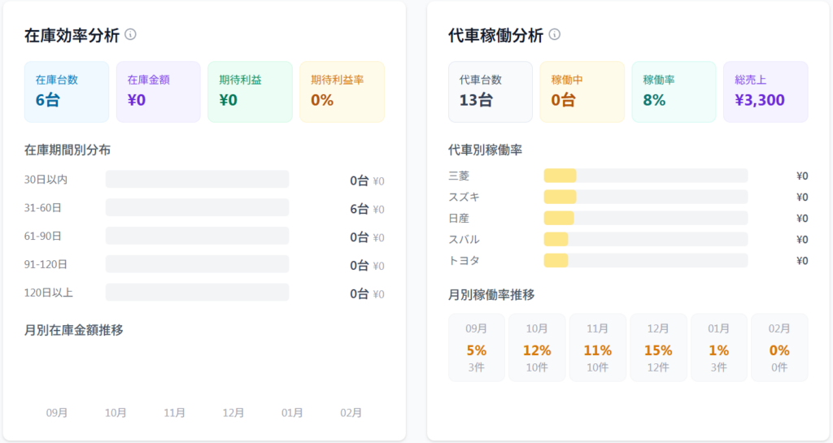Select the 総売上 ¥3,300 card
833x443 pixels.
tap(765, 92)
